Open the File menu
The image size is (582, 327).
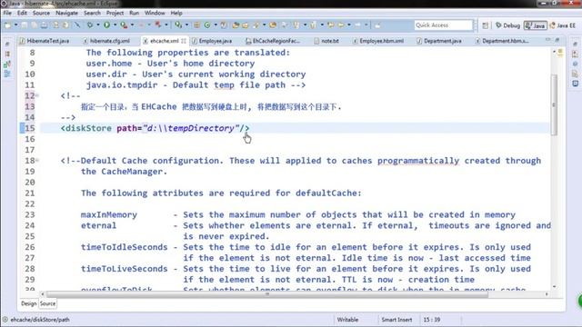tap(7, 13)
